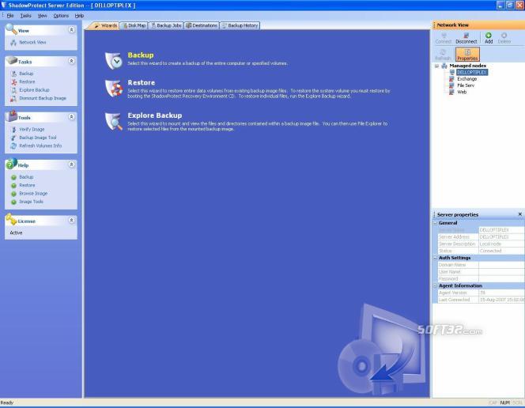The image size is (525, 408).
Task: Open the Help menu
Action: point(79,16)
